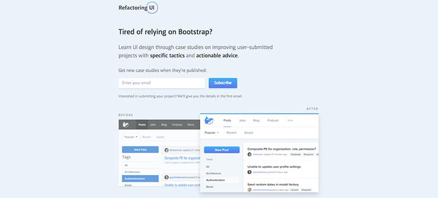Click 'AFTER' label above right mockup
This screenshot has height=198, width=438.
point(312,109)
